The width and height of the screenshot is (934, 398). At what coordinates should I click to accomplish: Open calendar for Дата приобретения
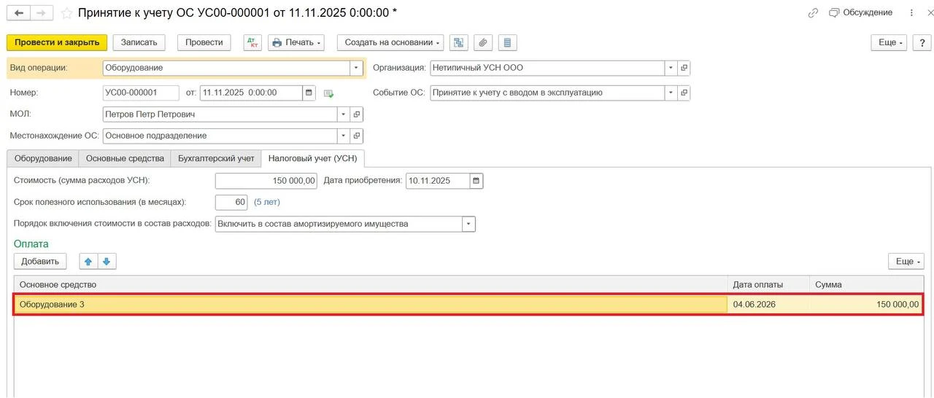[x=476, y=181]
